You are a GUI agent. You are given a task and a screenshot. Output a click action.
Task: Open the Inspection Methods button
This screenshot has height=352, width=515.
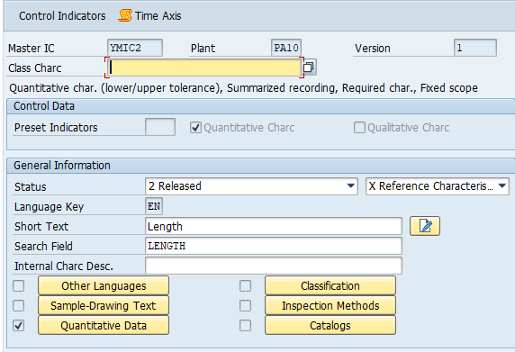(330, 306)
